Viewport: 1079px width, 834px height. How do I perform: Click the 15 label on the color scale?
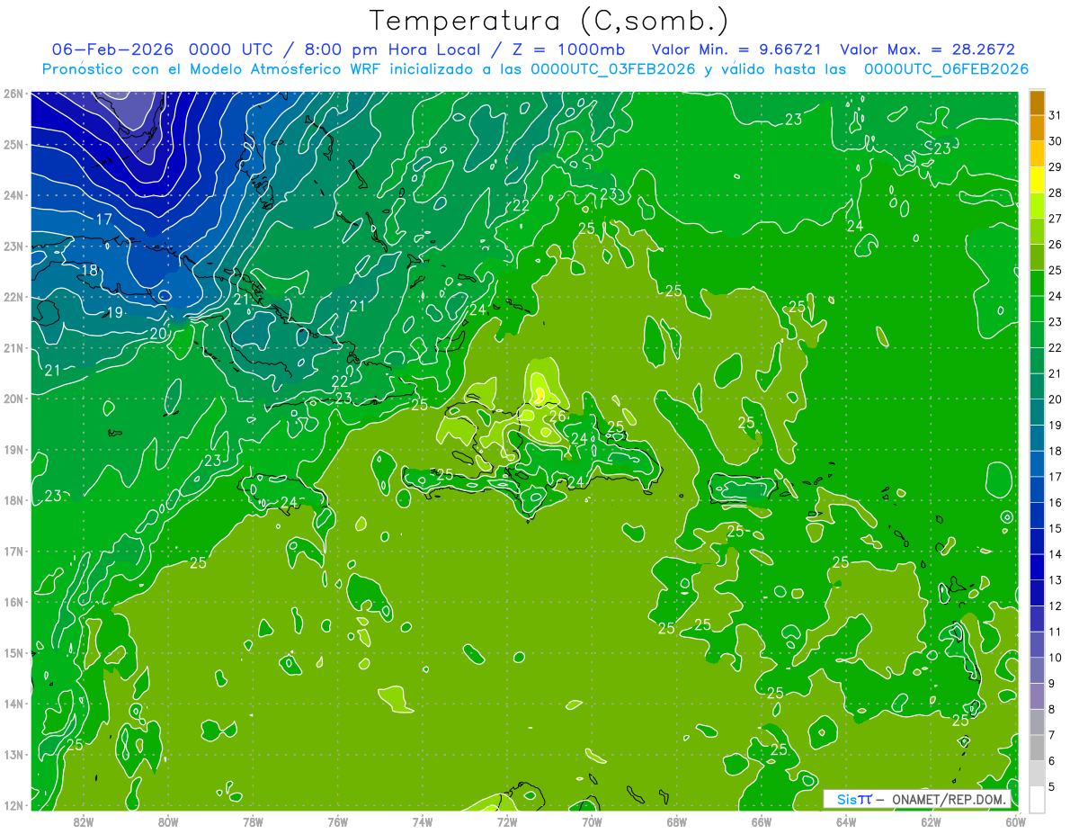pos(1055,529)
